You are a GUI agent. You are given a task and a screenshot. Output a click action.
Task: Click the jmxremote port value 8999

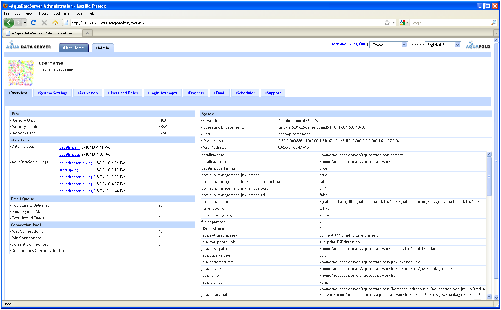click(x=324, y=188)
